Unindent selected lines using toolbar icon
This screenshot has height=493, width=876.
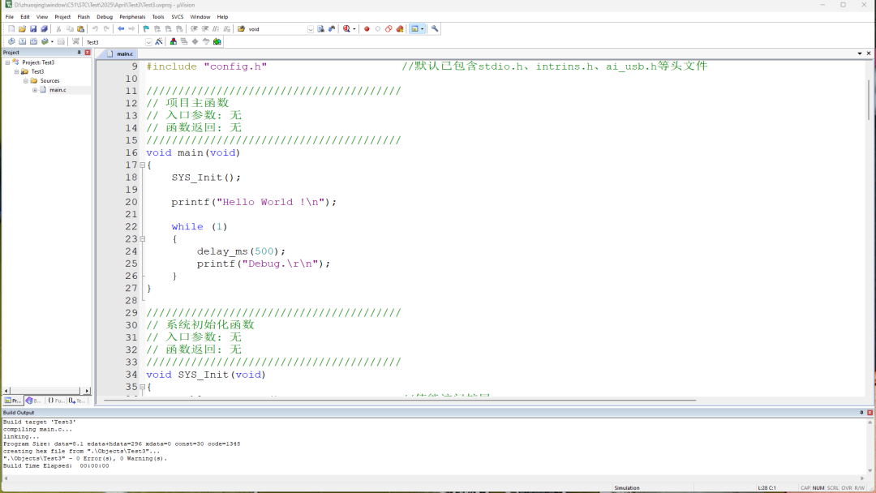(x=205, y=29)
